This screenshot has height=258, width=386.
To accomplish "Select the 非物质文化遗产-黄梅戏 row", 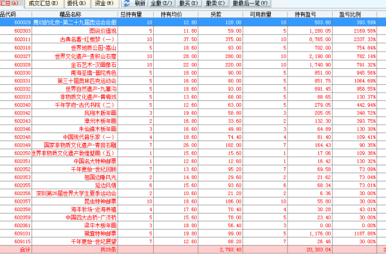I will click(x=193, y=97).
